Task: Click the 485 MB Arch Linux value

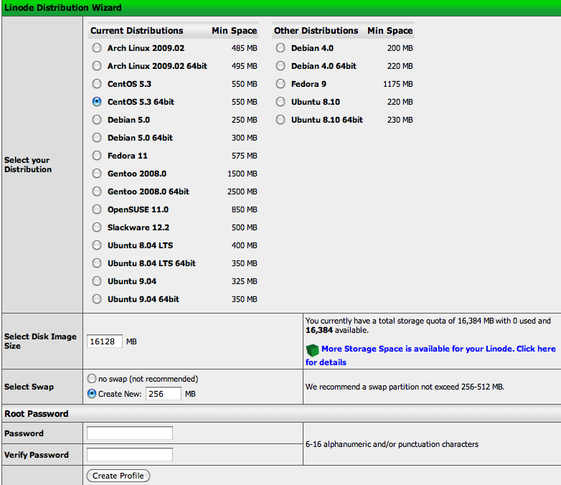Action: (x=245, y=48)
